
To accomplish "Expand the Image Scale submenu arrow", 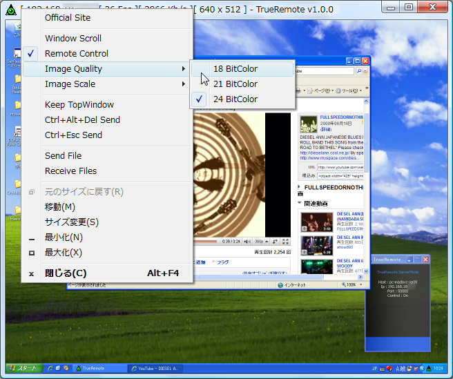I will [x=183, y=84].
